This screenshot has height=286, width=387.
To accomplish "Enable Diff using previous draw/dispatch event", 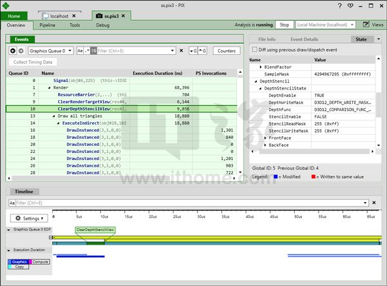I will 253,49.
